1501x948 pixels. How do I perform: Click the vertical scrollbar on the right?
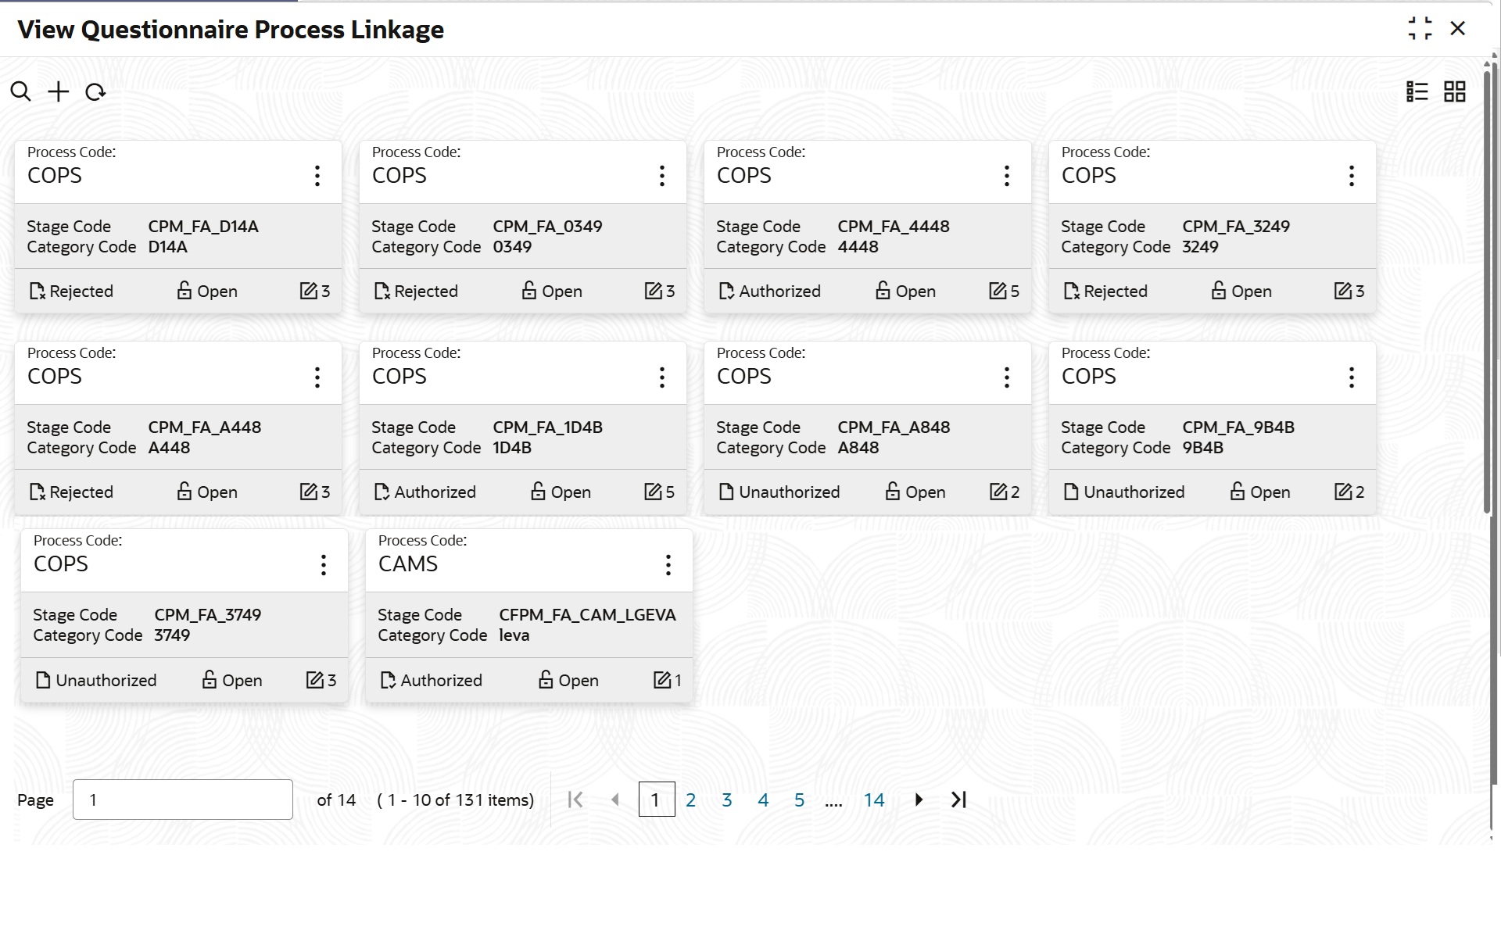pyautogui.click(x=1487, y=289)
